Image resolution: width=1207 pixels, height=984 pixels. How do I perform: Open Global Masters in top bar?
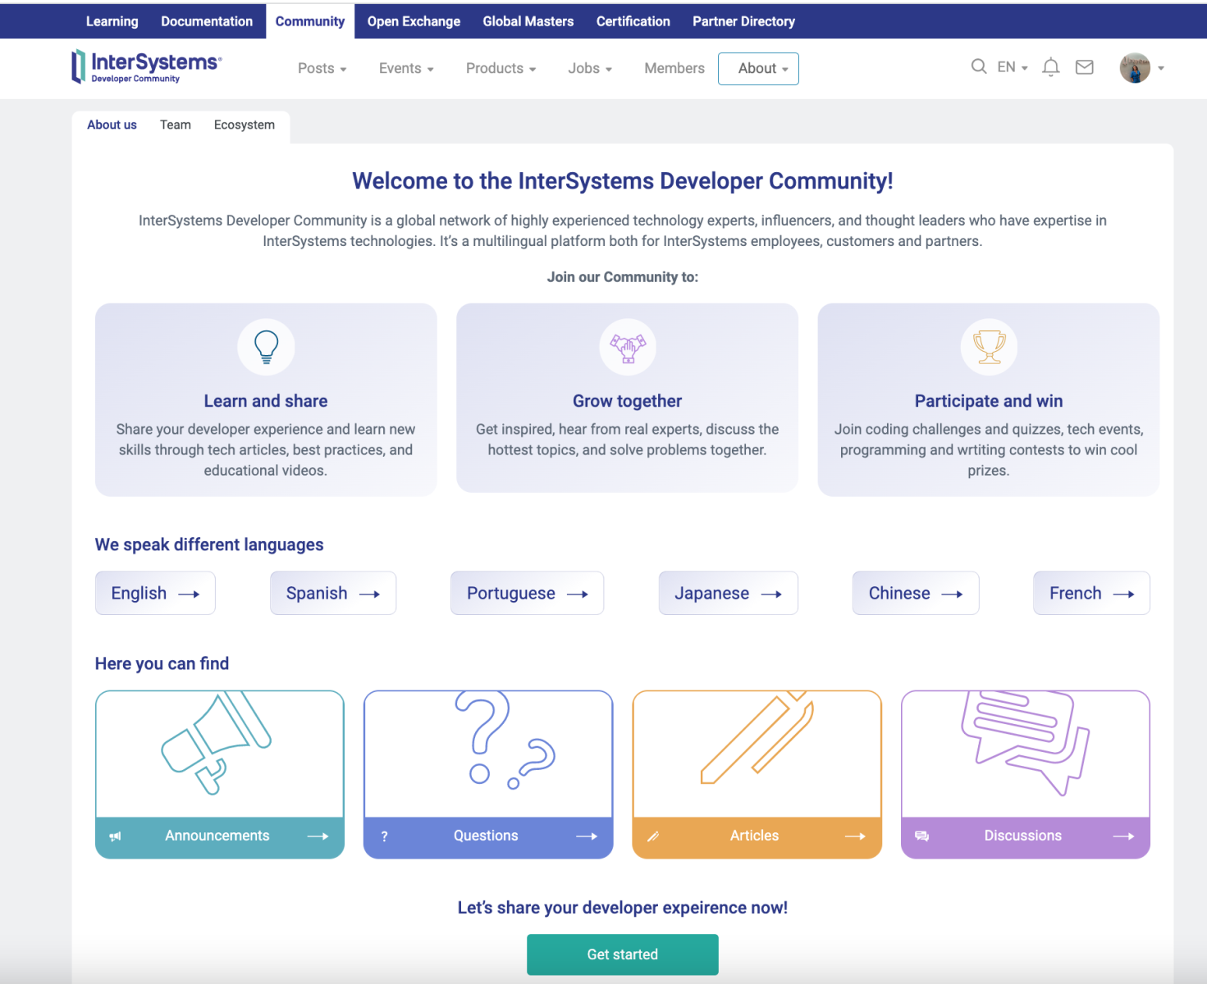[528, 21]
